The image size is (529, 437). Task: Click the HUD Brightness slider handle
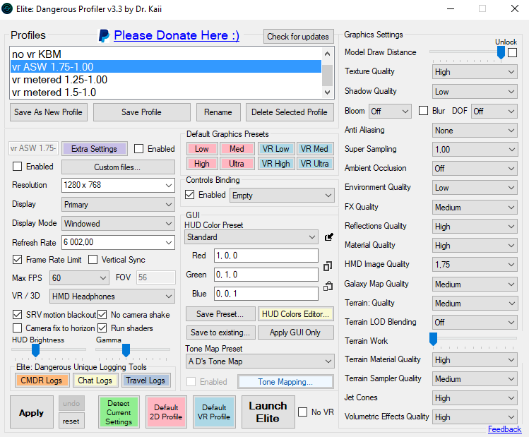click(x=35, y=350)
